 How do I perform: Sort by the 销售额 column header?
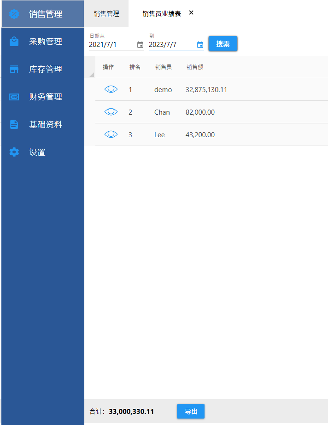195,67
